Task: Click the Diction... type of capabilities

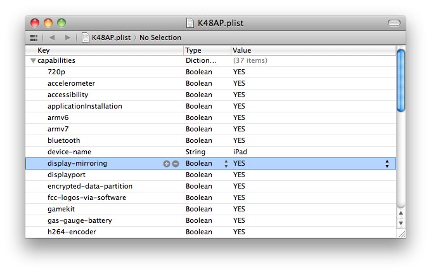Action: tap(201, 60)
